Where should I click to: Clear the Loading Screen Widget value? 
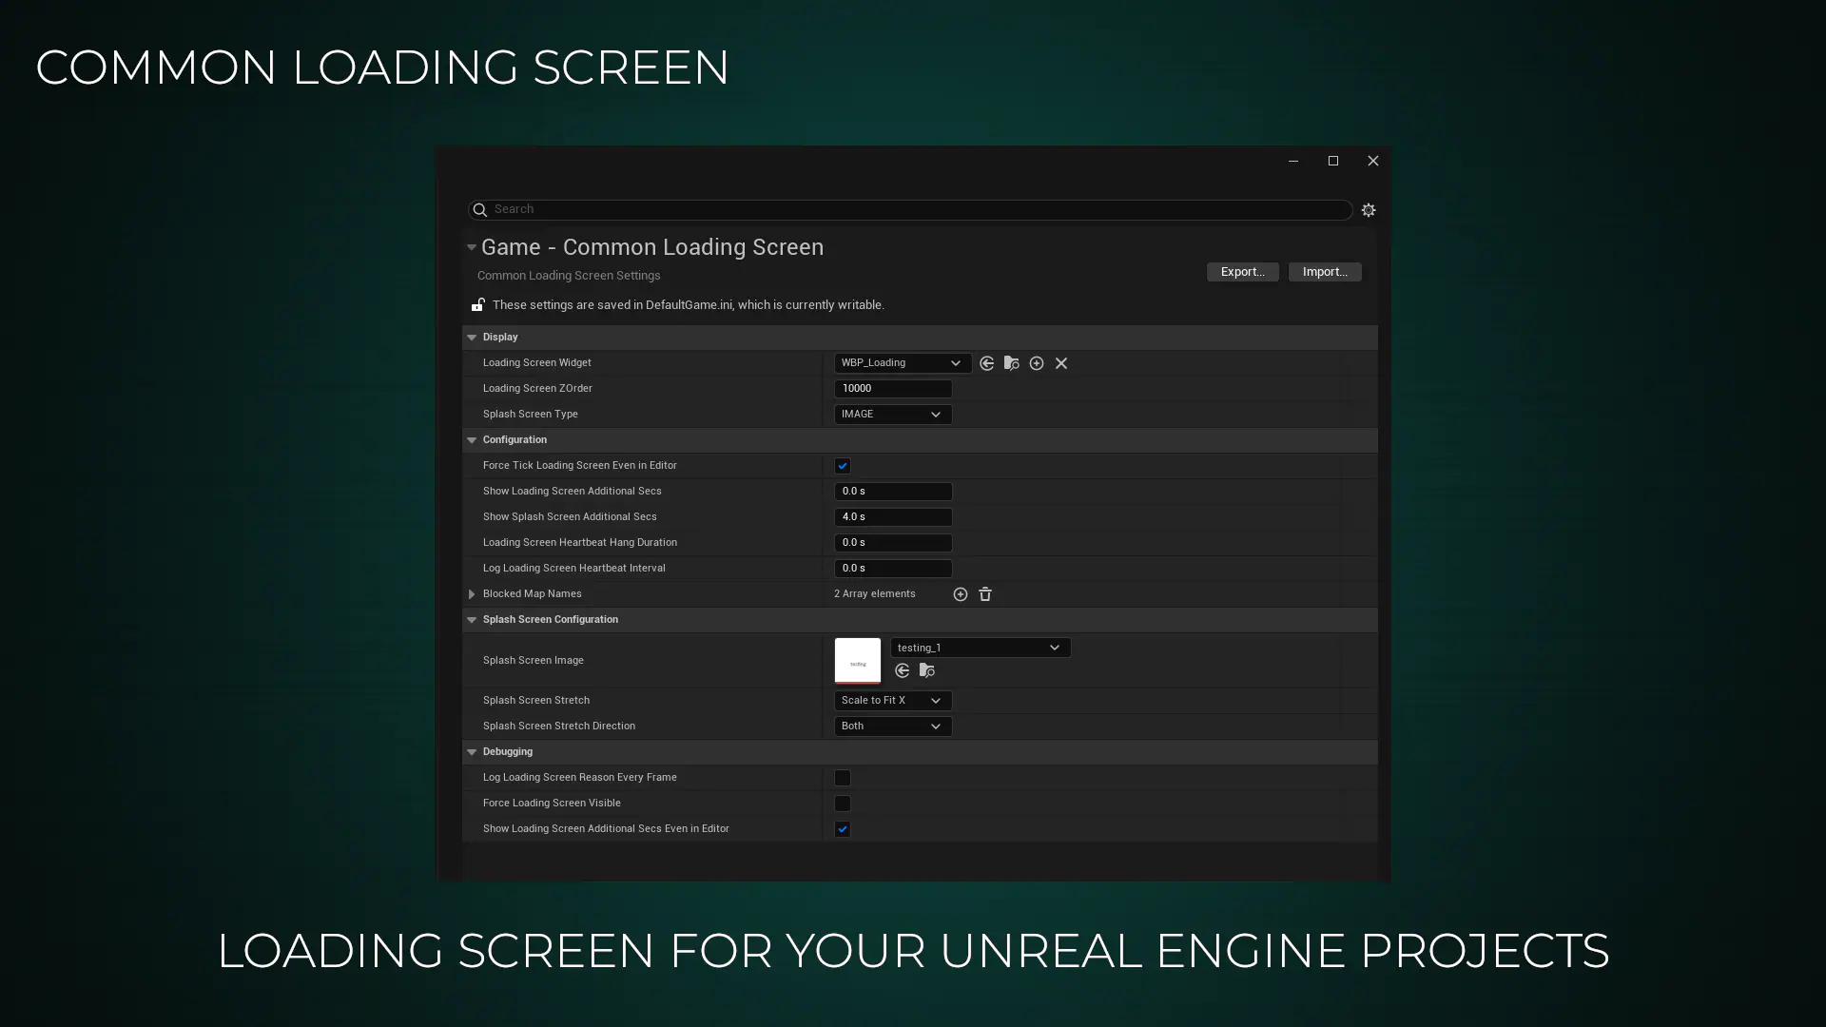point(1061,363)
